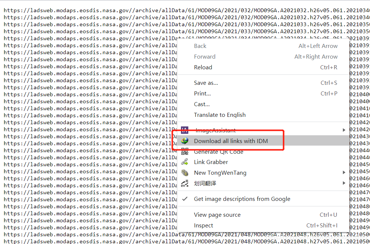Expand the New TongWenTang submenu arrow
This screenshot has width=370, height=244.
tap(344, 172)
